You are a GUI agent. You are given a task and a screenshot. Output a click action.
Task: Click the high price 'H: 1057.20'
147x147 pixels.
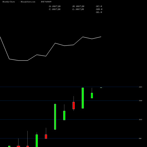click(x=78, y=6)
